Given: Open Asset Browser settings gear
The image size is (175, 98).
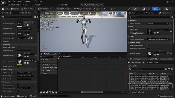Looking at the screenshot, I should pyautogui.click(x=172, y=69).
